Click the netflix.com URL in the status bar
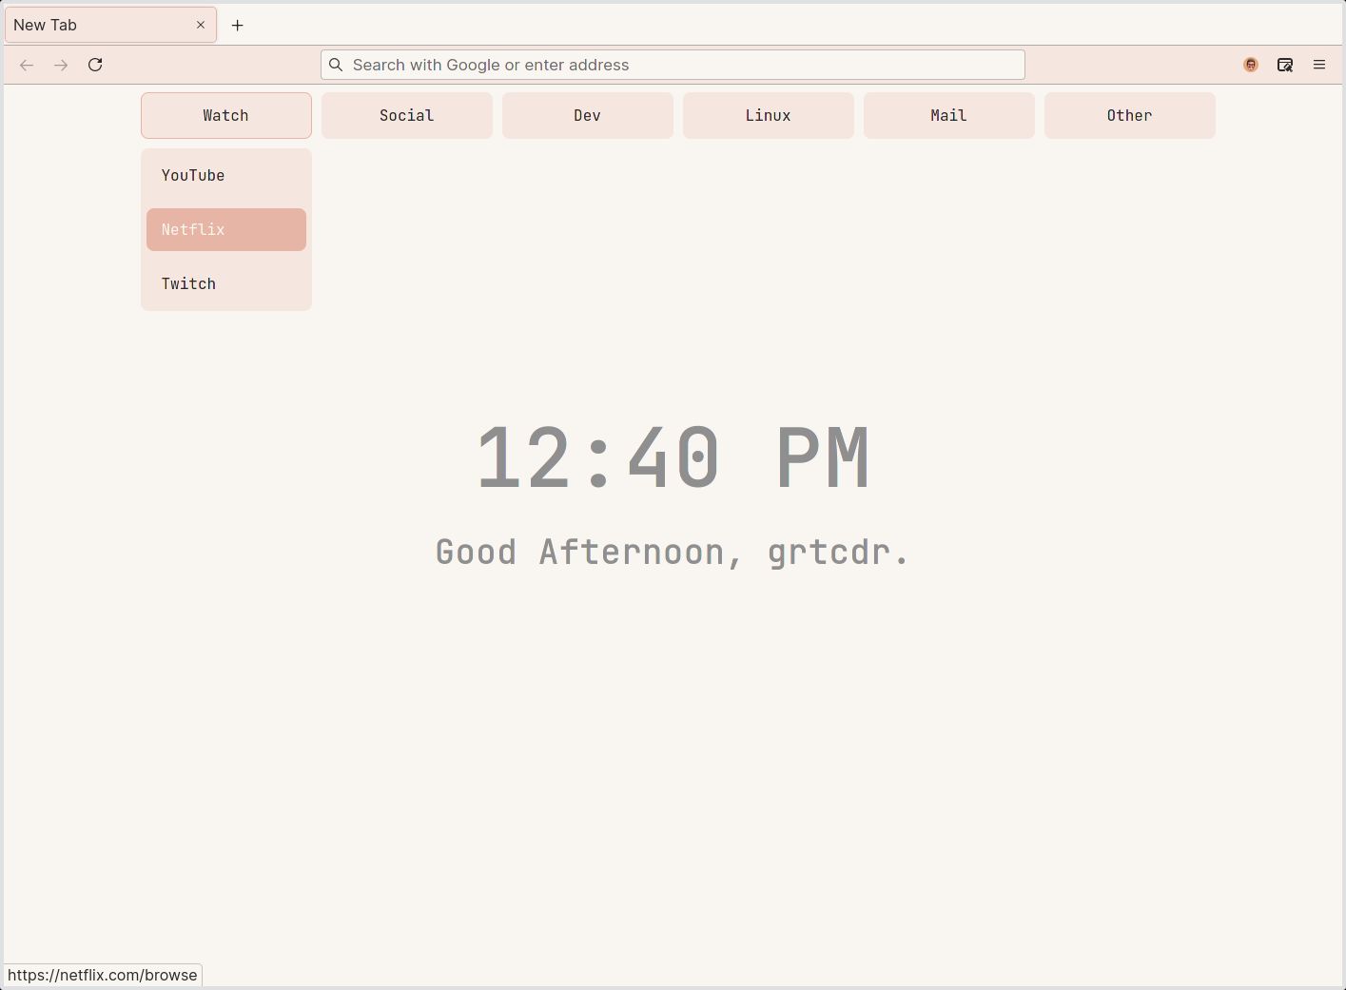The width and height of the screenshot is (1346, 990). click(x=103, y=975)
